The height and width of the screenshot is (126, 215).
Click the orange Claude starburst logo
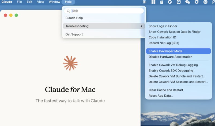(x=70, y=63)
